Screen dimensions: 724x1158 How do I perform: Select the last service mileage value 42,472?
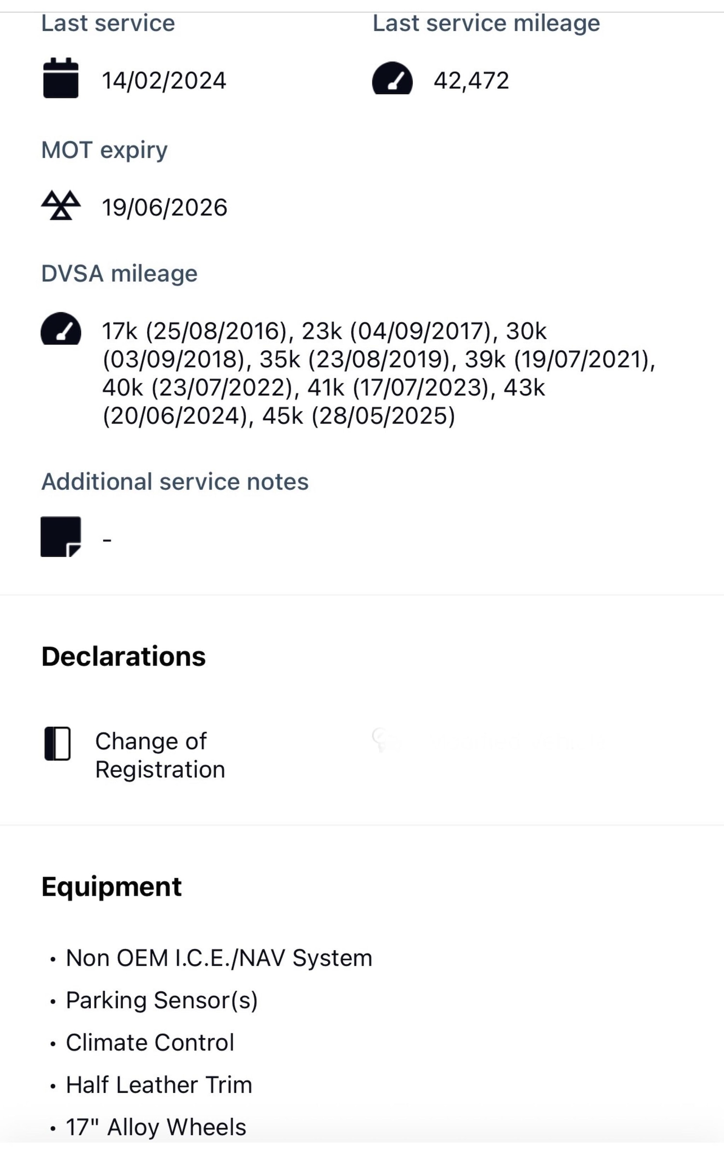(471, 80)
